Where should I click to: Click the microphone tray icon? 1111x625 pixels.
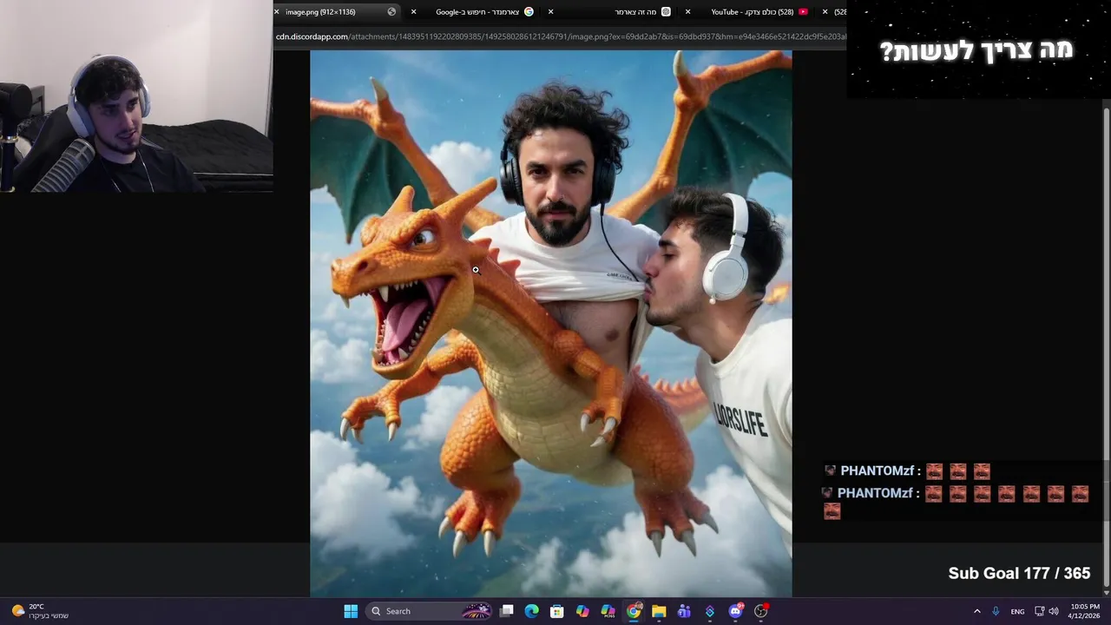[996, 611]
